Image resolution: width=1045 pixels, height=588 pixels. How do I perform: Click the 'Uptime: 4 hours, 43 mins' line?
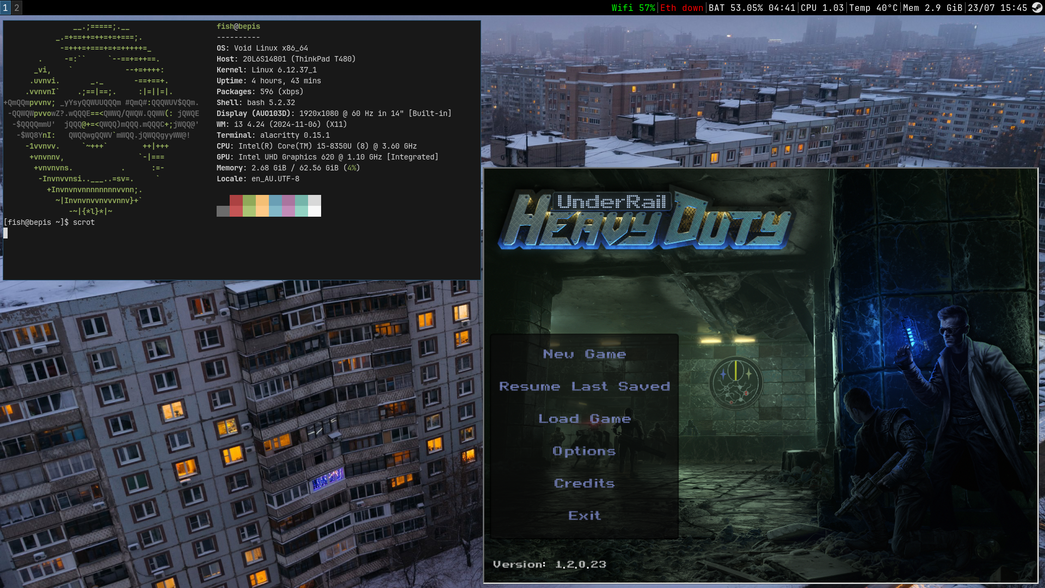(269, 81)
